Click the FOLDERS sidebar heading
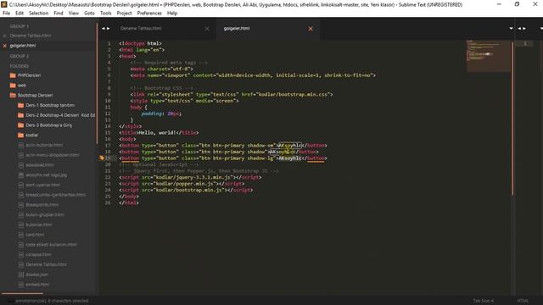Screen dimensions: 543x305 (x=19, y=66)
